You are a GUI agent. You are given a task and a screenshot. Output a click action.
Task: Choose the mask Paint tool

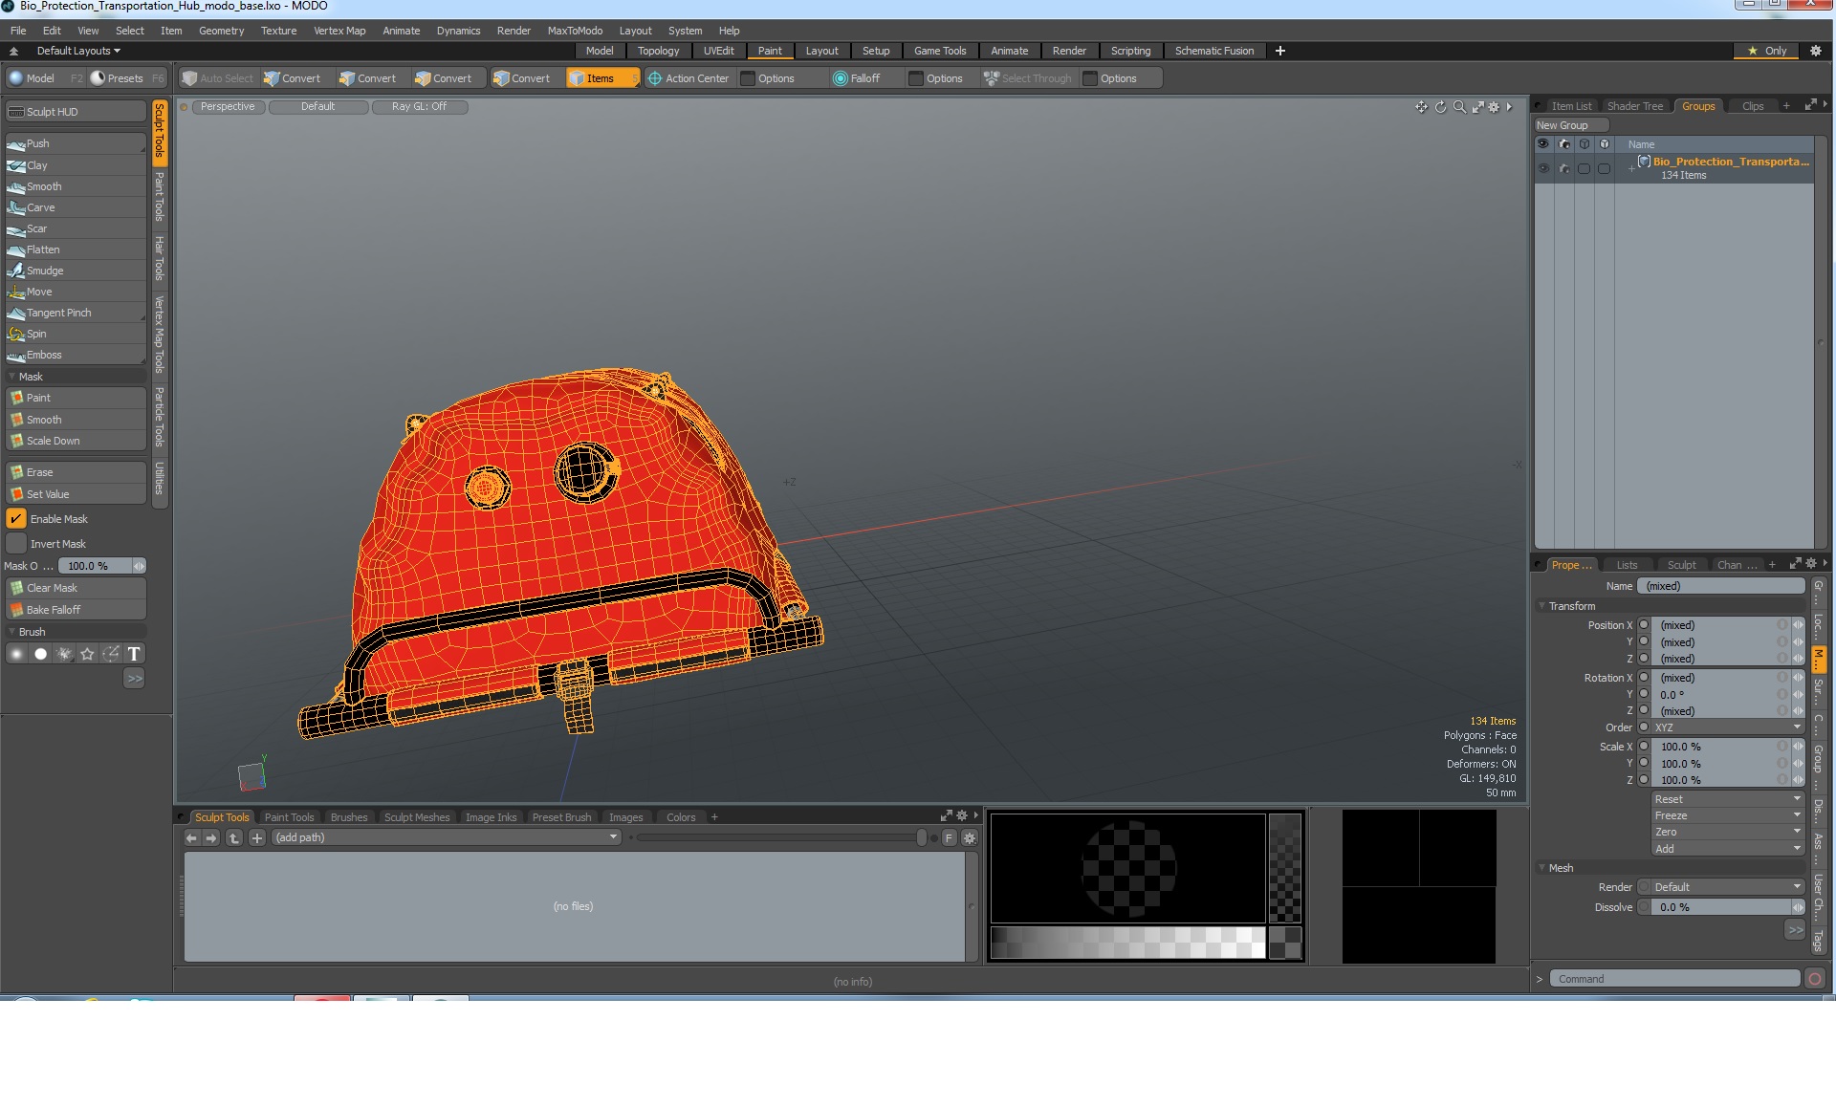[x=76, y=398]
